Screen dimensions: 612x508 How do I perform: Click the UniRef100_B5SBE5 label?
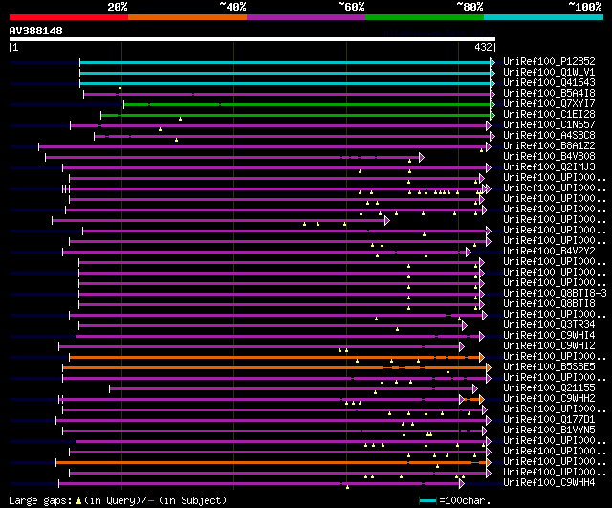pos(549,367)
